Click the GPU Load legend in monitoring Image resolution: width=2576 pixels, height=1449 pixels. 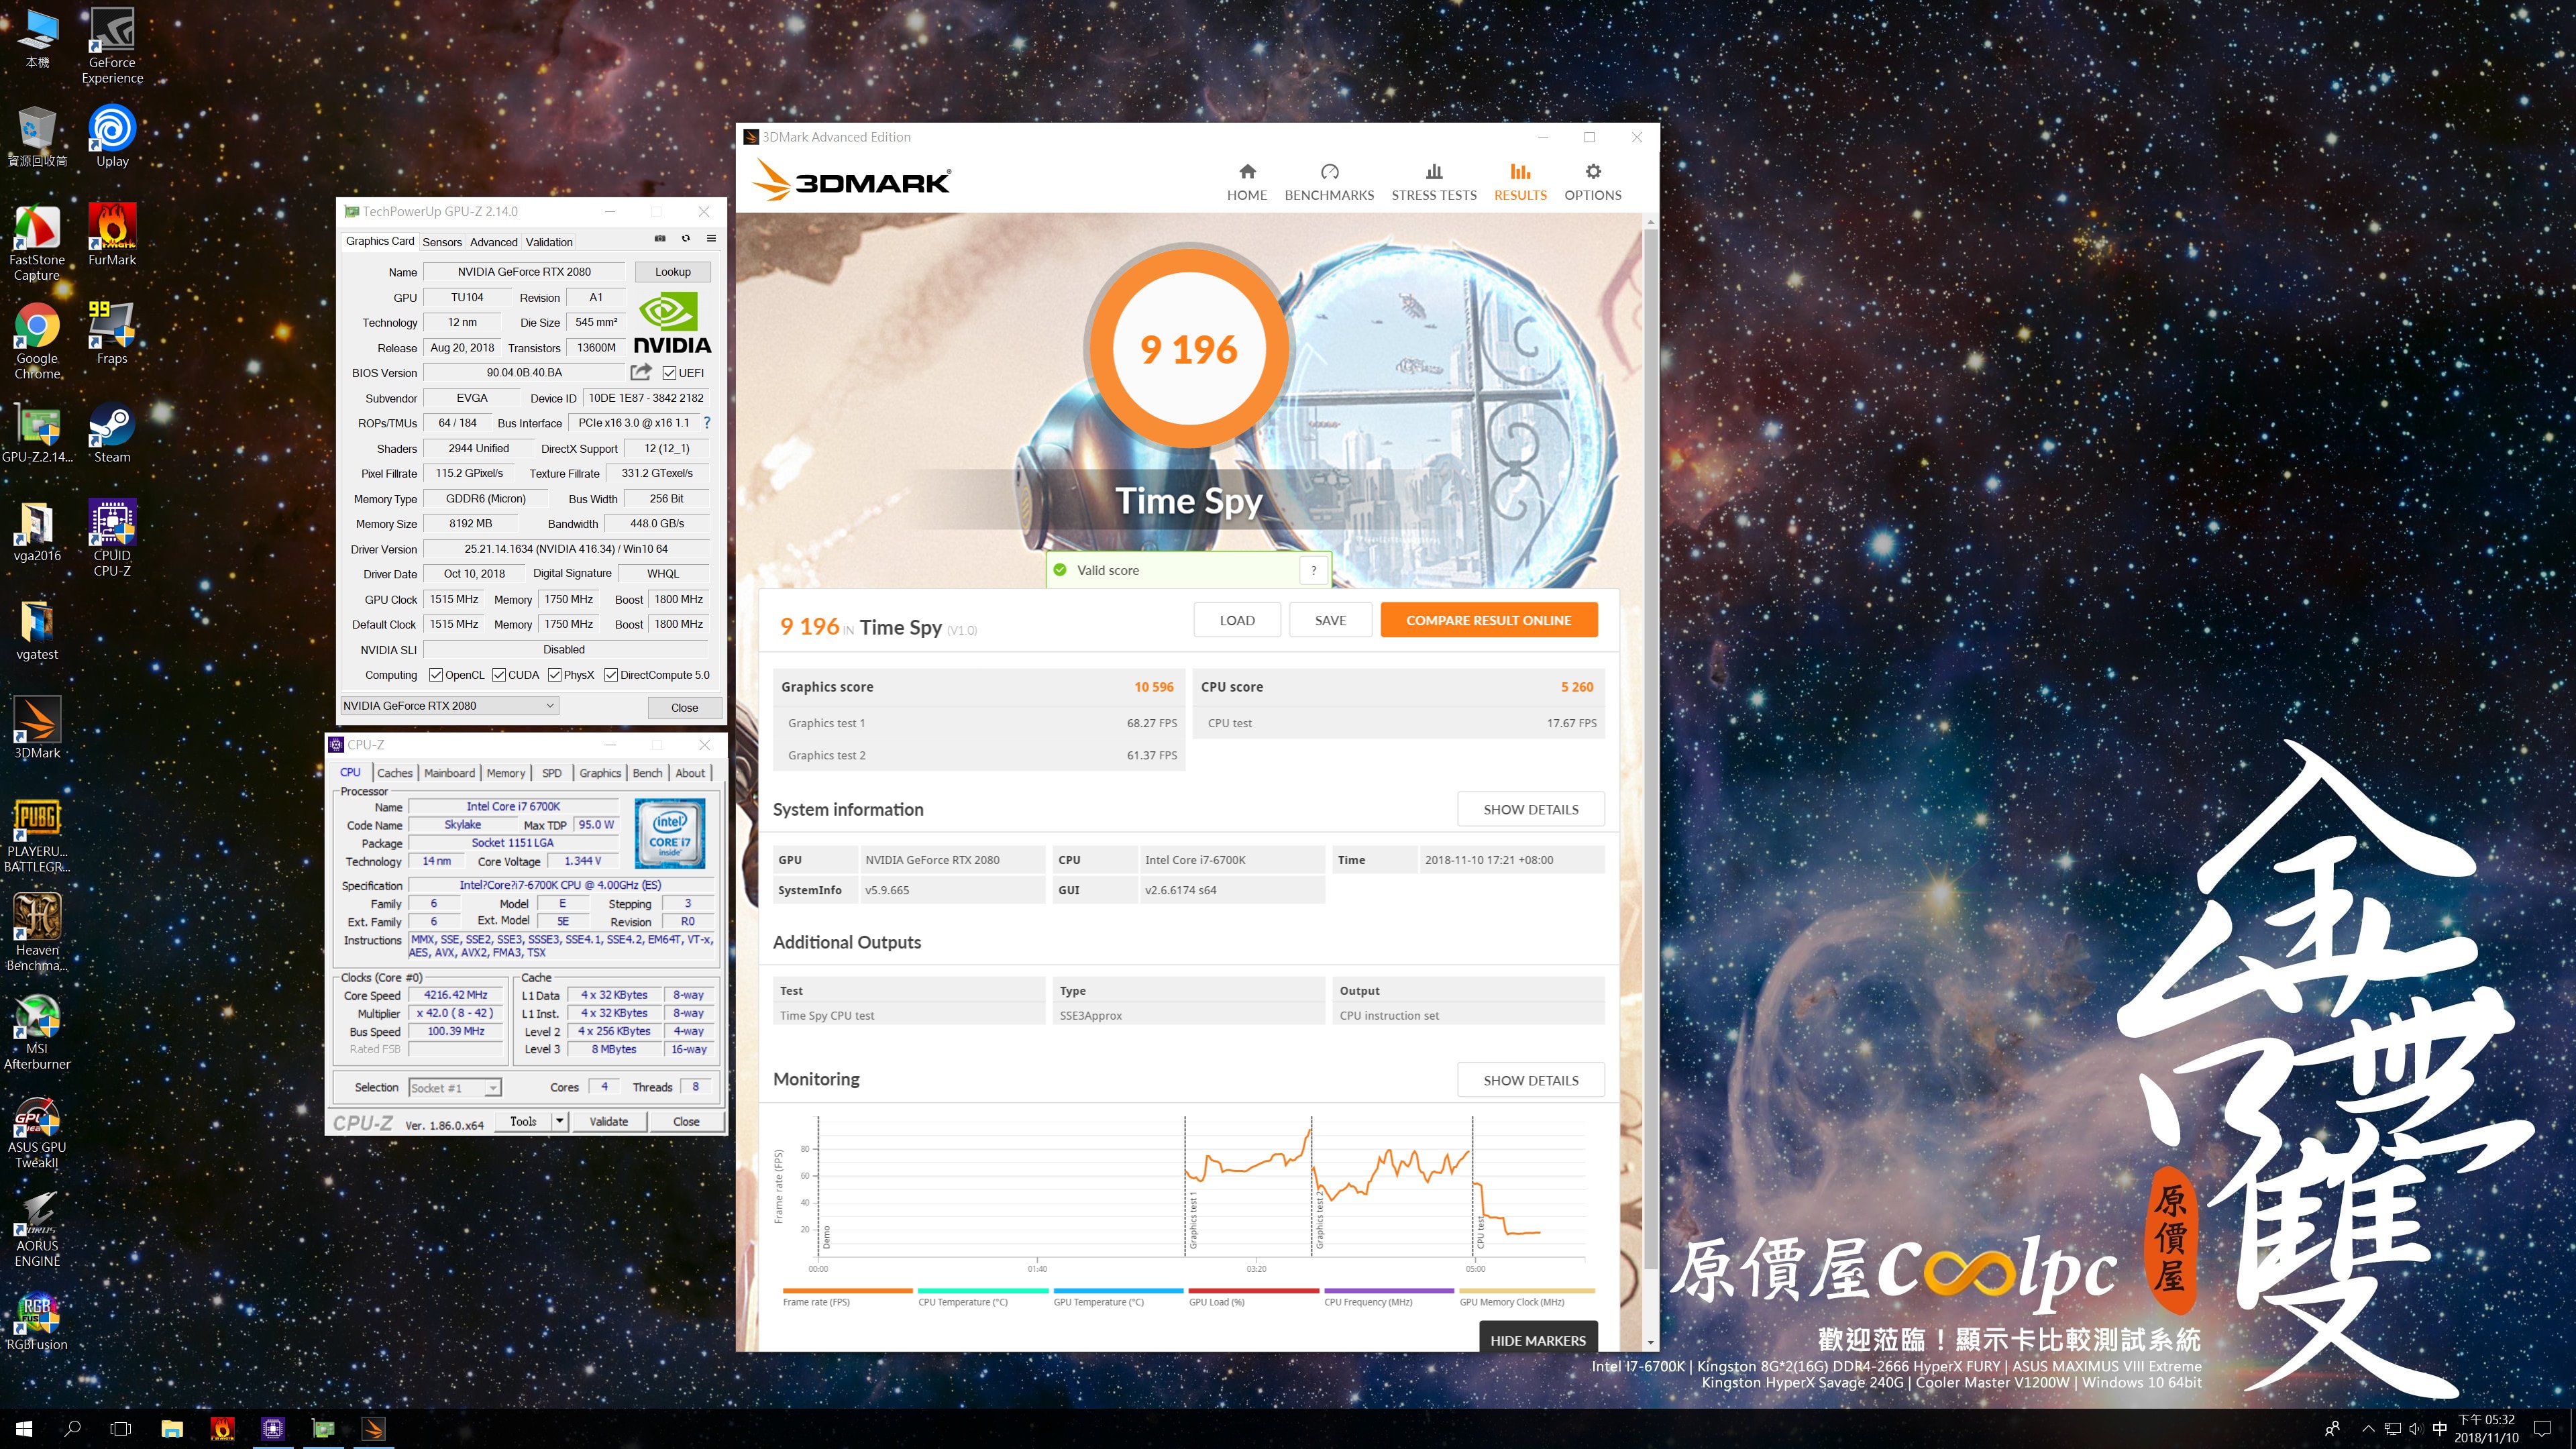[1253, 1297]
